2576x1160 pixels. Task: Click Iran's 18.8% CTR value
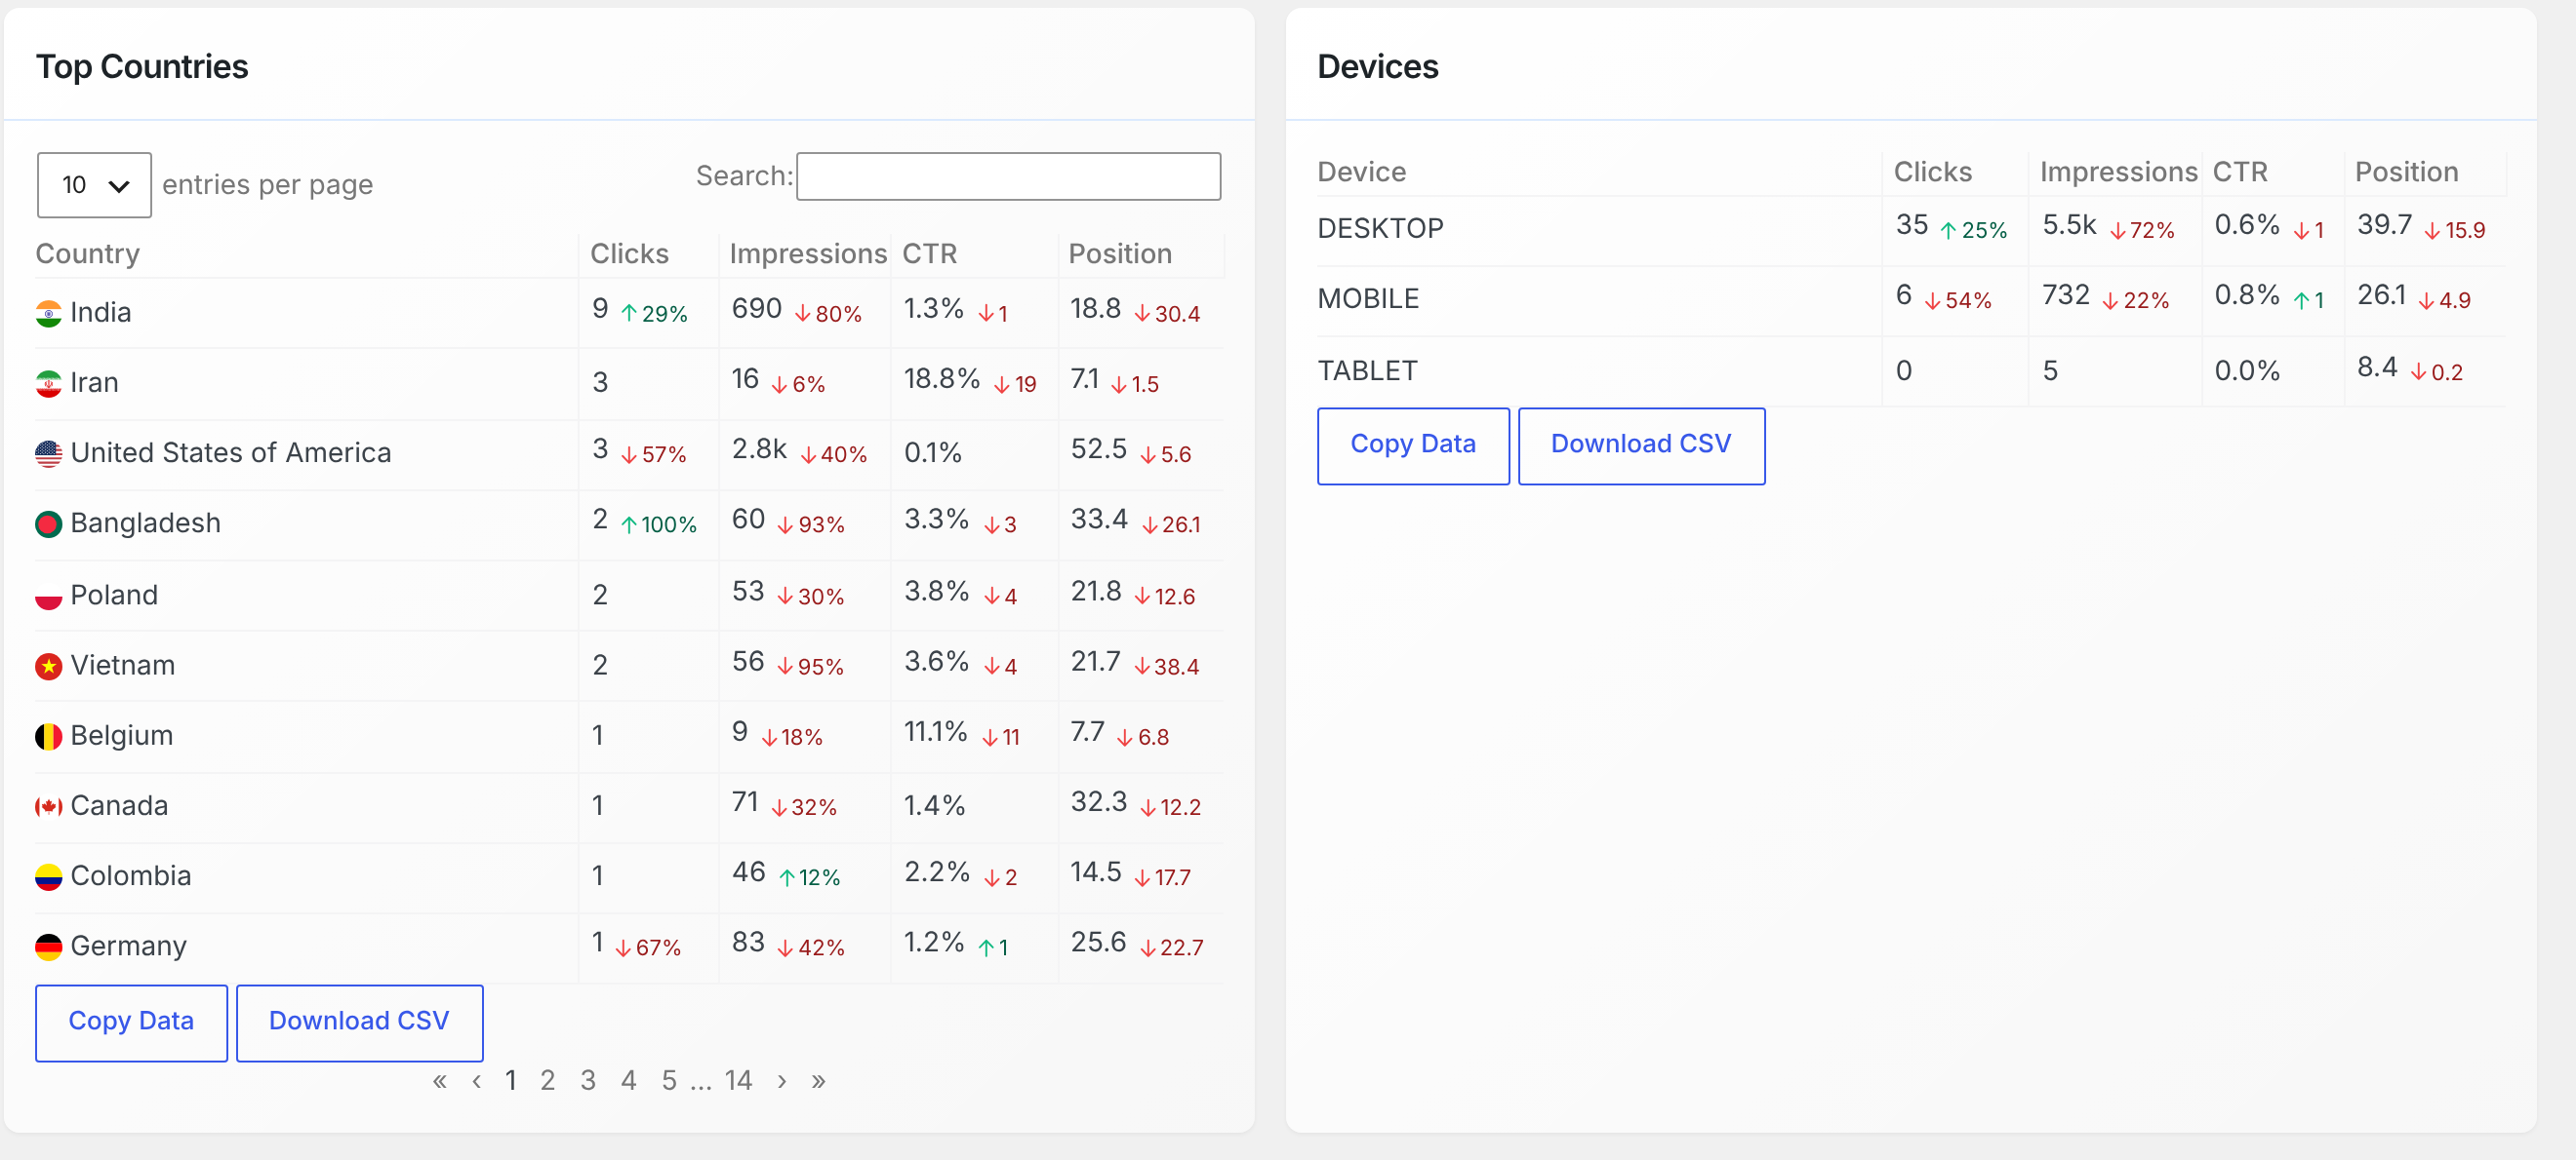coord(941,379)
